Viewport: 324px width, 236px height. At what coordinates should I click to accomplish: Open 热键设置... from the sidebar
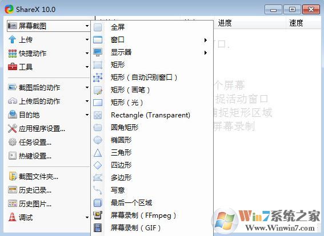coord(49,156)
